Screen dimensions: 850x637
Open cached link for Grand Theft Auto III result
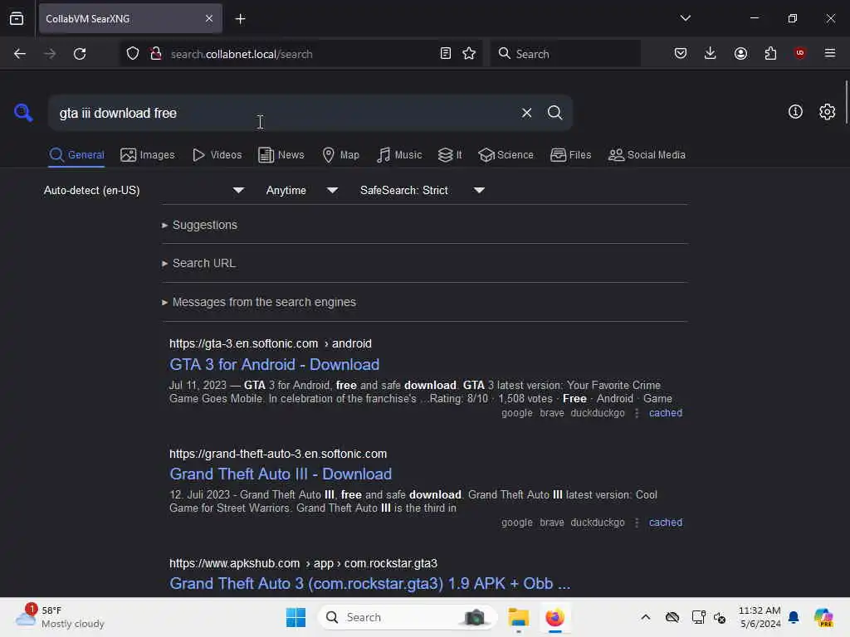(665, 523)
